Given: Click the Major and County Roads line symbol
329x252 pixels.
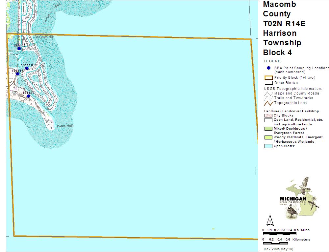Looking at the screenshot, I should click(x=268, y=94).
